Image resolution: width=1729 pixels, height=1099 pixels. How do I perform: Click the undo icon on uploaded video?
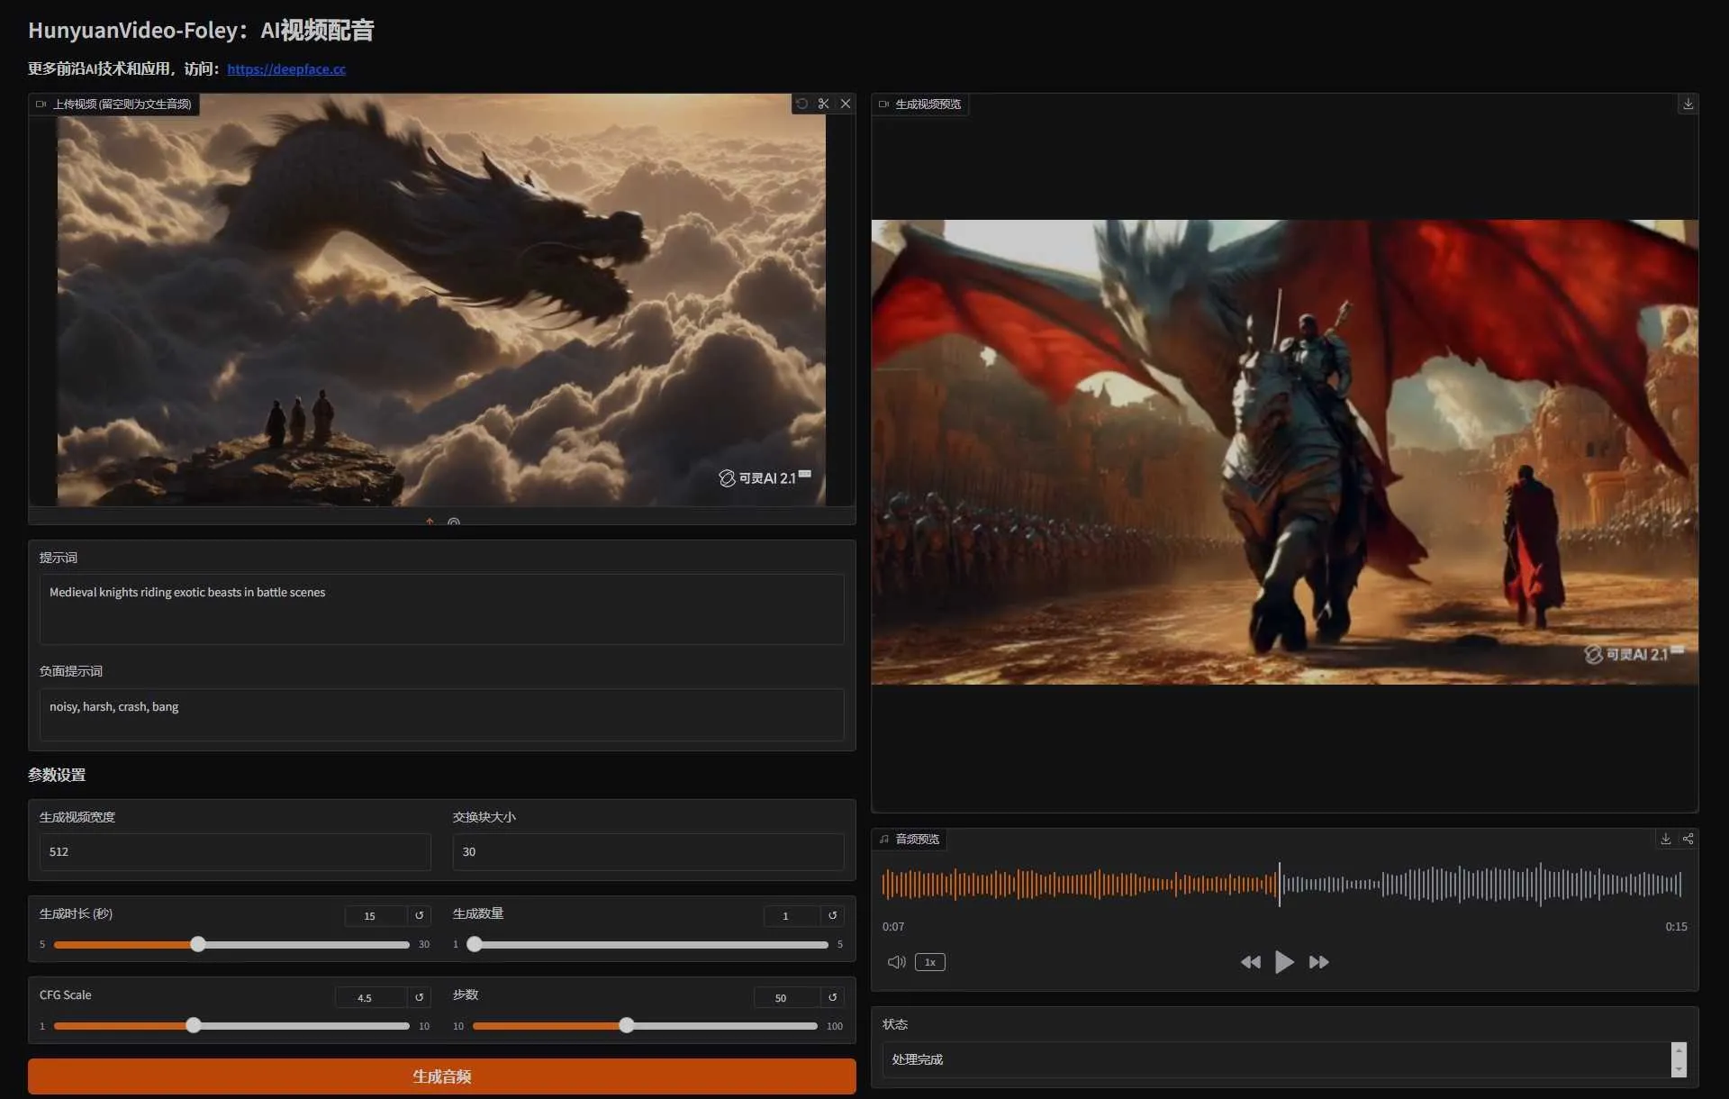pyautogui.click(x=801, y=104)
